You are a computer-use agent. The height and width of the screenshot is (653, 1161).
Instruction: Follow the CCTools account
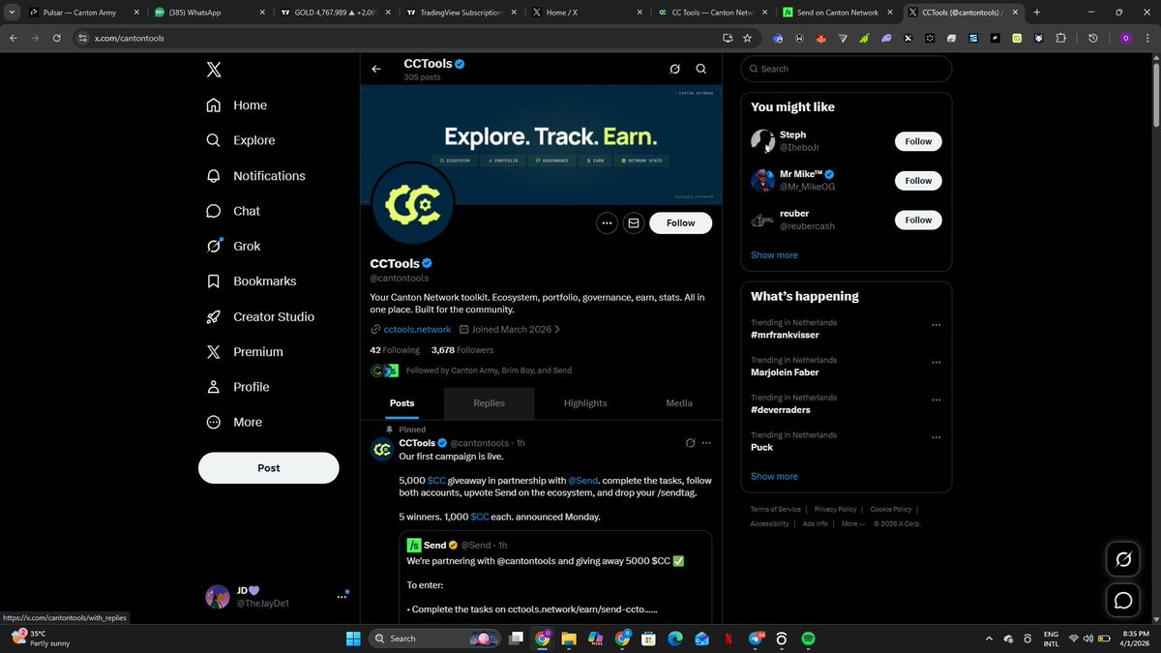680,223
